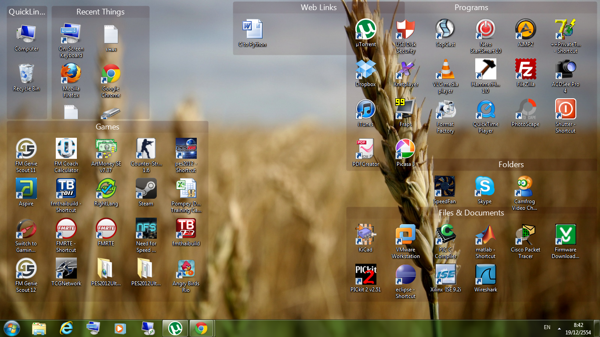This screenshot has height=337, width=600.
Task: Open the Recycle Bin
Action: point(26,77)
